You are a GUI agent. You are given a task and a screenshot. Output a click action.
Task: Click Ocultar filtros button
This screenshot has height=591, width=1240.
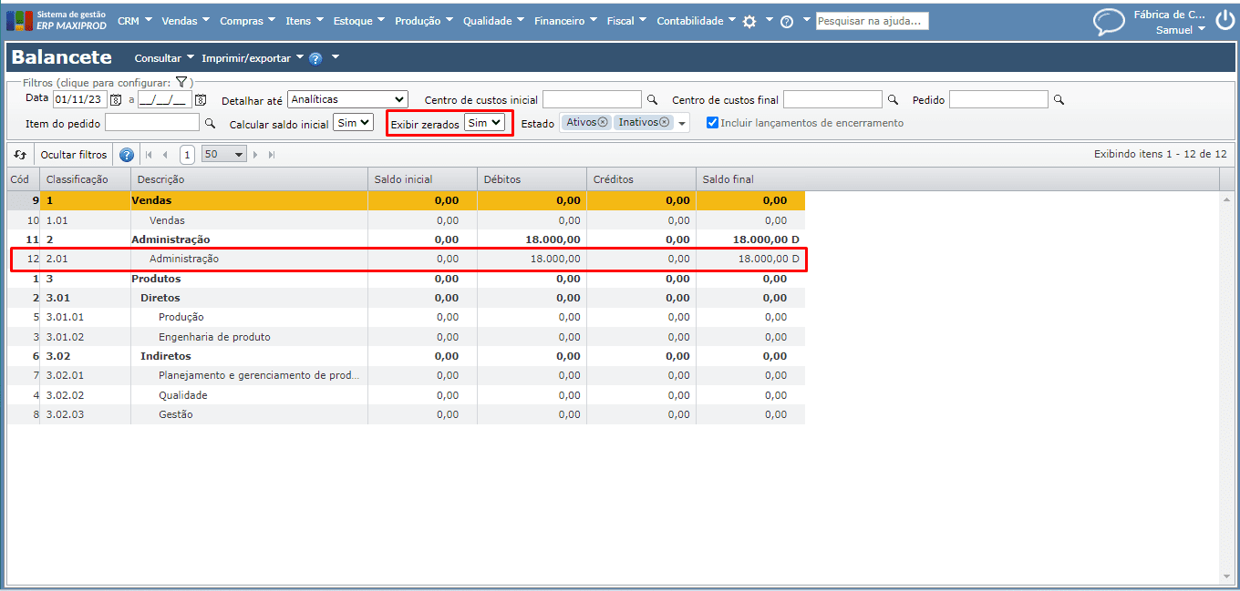[74, 155]
